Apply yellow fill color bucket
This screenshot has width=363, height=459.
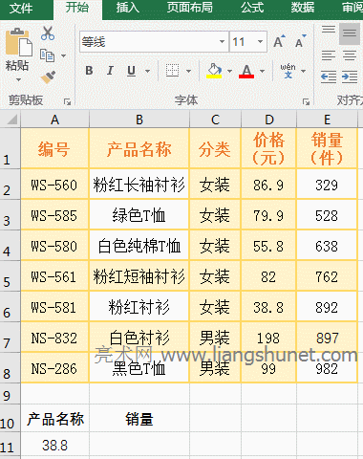214,71
